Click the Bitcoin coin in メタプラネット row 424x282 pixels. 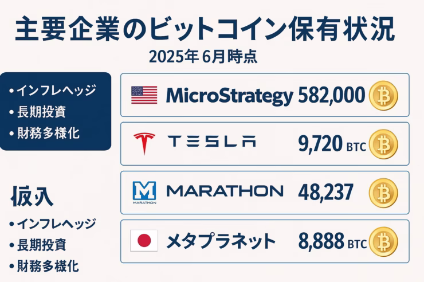(383, 241)
